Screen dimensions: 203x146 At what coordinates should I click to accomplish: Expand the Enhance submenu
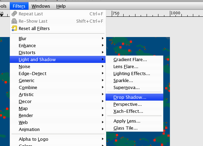[x=58, y=46]
